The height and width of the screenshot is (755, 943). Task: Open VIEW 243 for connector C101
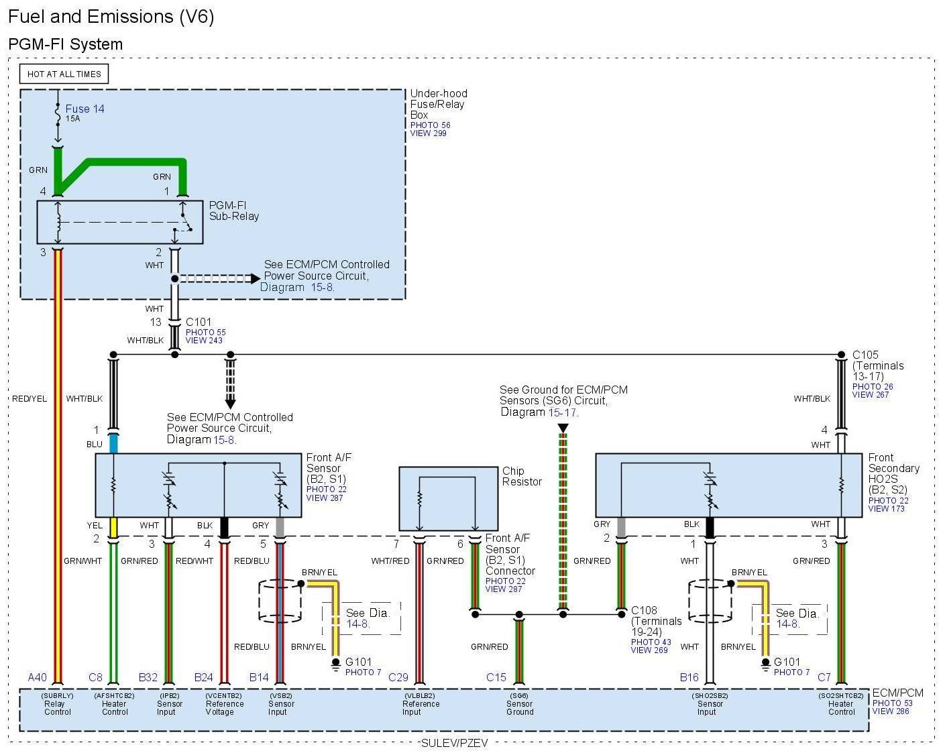(204, 341)
